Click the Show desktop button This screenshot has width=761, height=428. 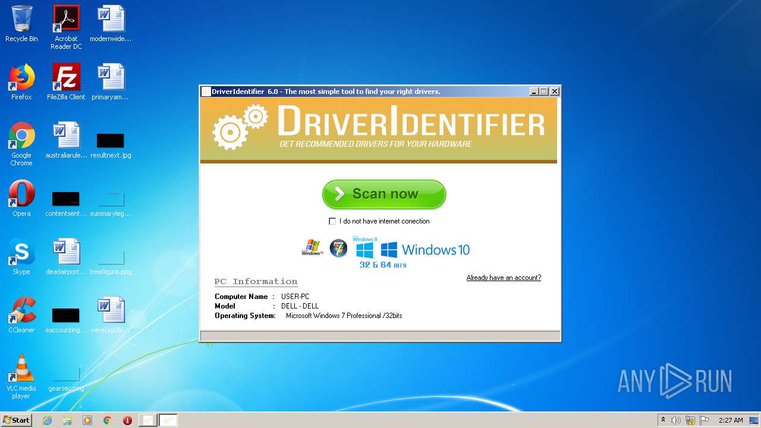pyautogui.click(x=754, y=420)
